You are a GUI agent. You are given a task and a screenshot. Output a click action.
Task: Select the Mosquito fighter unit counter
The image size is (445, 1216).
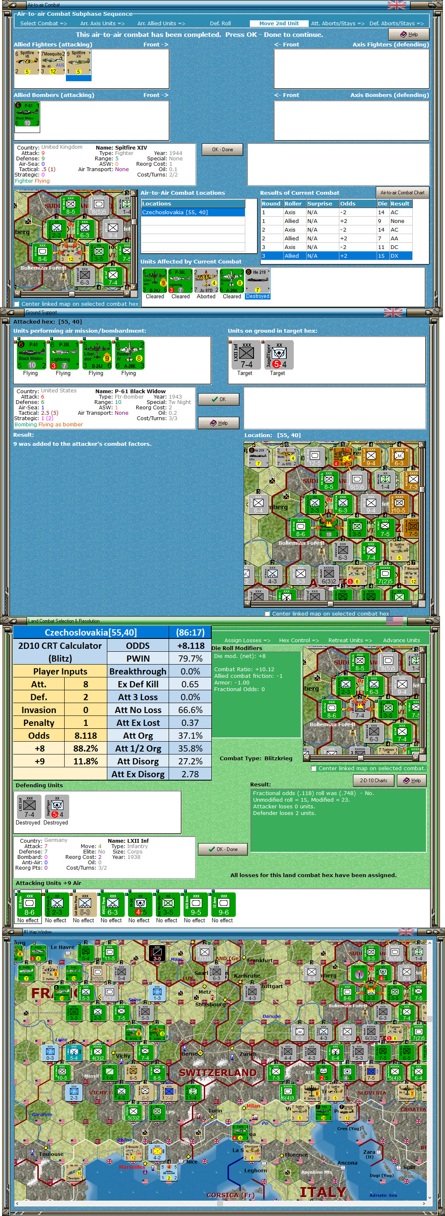[x=53, y=63]
